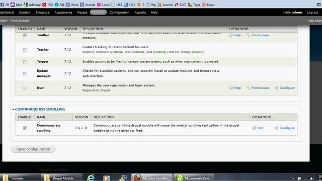Open the Local bookmark
The width and height of the screenshot is (322, 181).
pos(103,5)
